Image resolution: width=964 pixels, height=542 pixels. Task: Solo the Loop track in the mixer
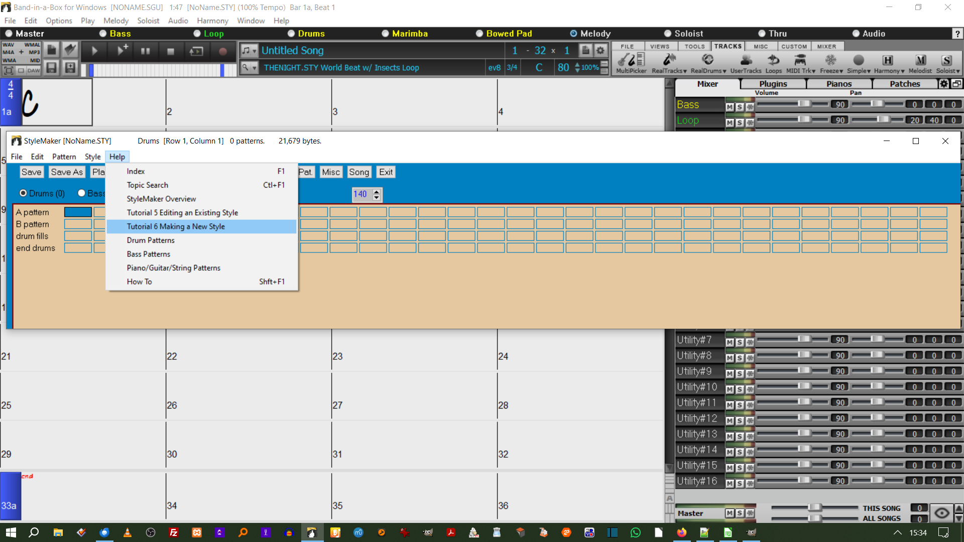coord(740,122)
